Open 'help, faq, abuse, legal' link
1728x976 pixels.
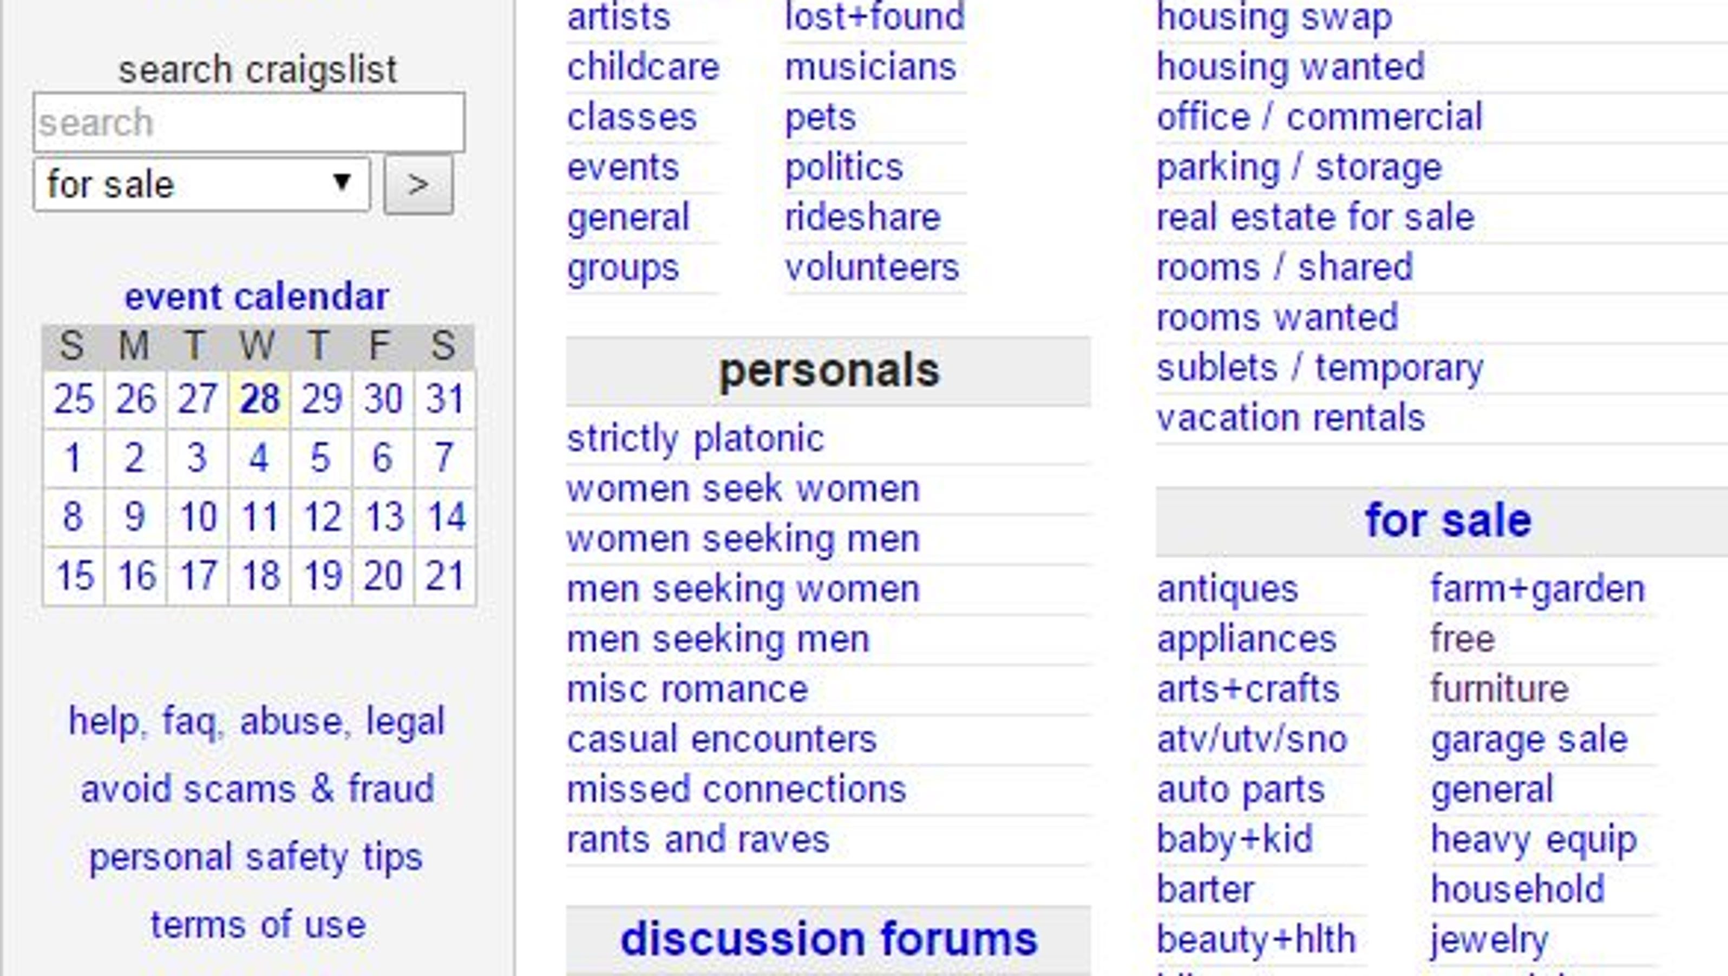[257, 723]
